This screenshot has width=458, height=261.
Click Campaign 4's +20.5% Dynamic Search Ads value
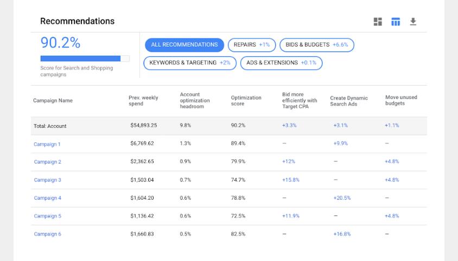point(342,198)
